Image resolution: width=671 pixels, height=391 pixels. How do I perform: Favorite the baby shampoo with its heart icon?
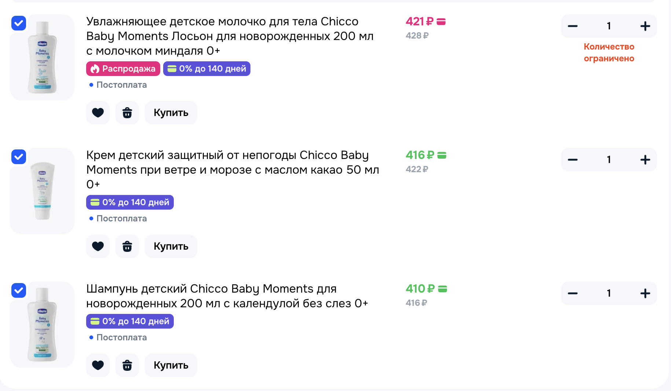[x=98, y=365]
